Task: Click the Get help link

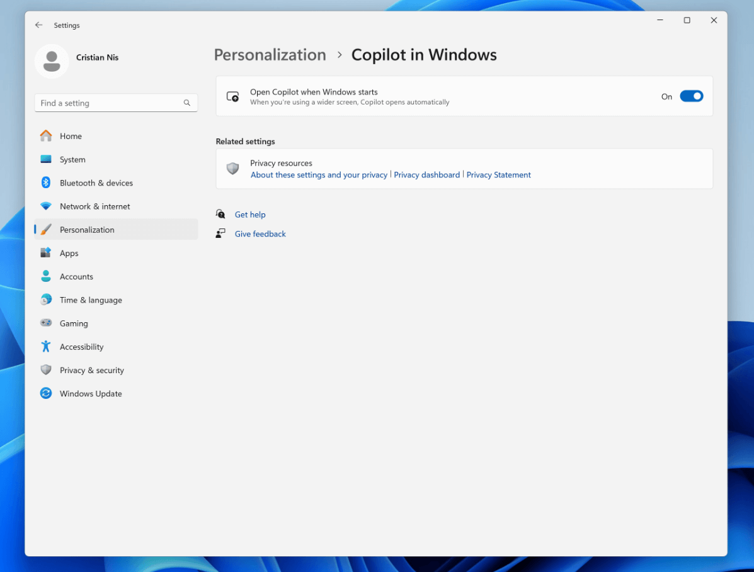Action: click(x=250, y=214)
